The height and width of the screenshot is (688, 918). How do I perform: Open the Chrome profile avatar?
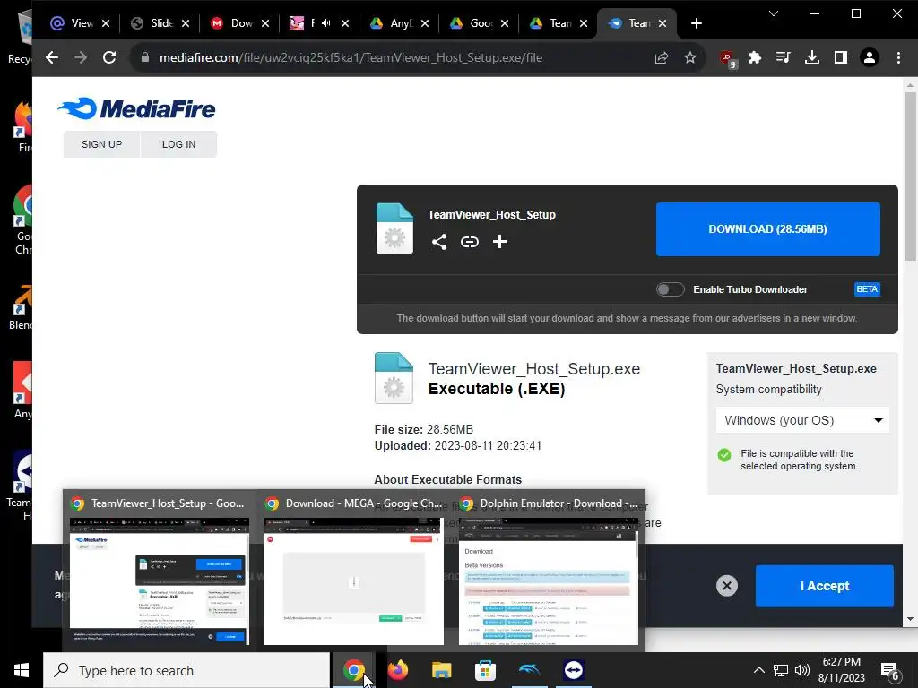[x=870, y=57]
